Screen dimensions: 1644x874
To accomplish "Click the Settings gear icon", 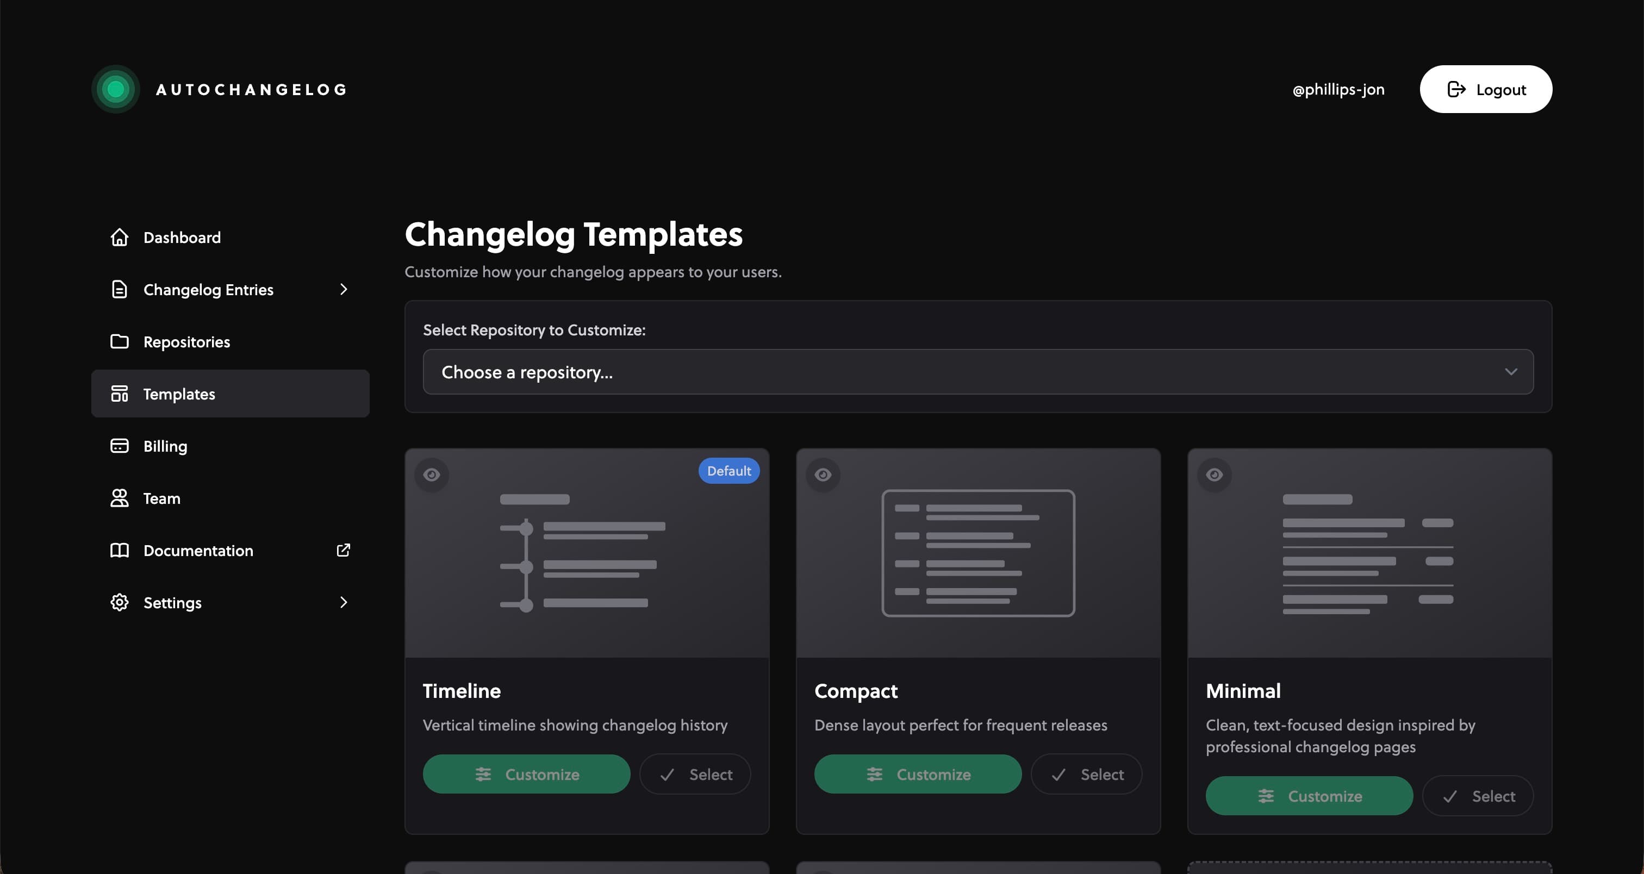I will [x=120, y=603].
